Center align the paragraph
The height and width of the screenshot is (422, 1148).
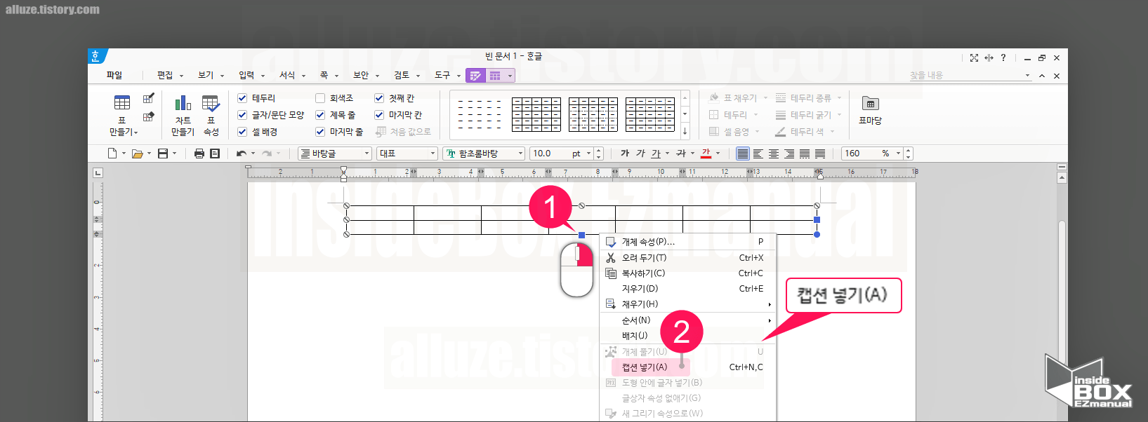coord(774,154)
